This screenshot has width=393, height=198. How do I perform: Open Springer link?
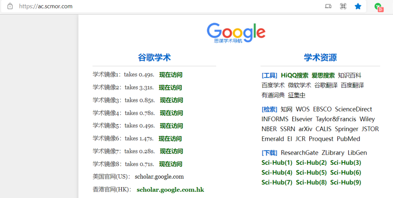[347, 129]
